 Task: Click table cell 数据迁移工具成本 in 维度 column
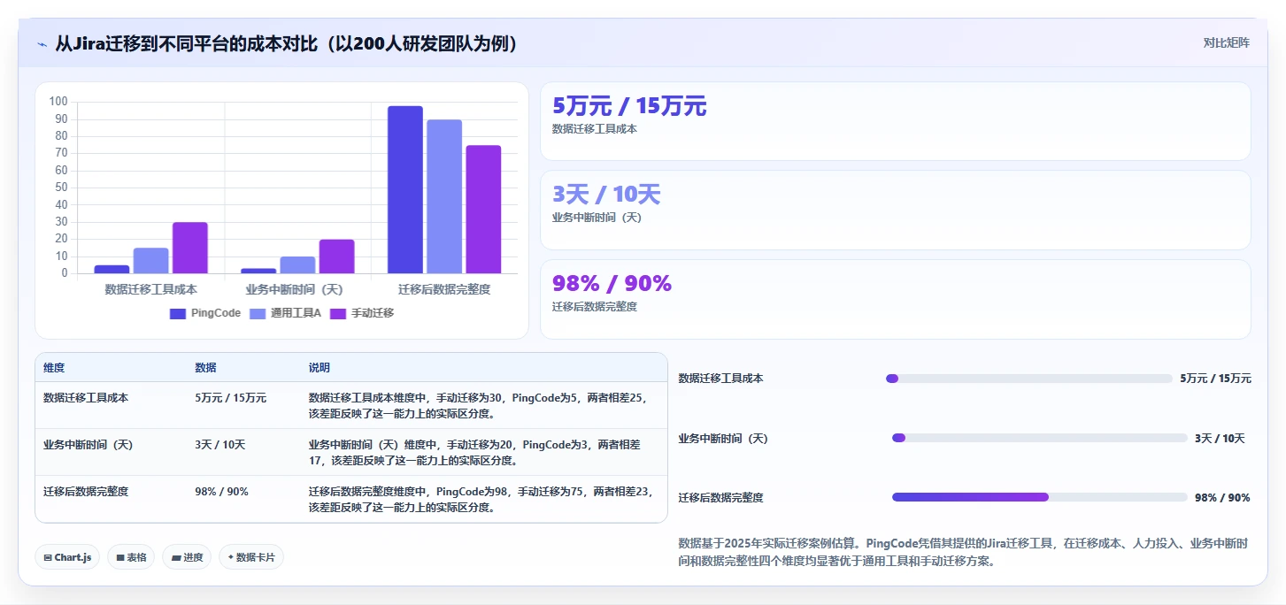coord(86,398)
